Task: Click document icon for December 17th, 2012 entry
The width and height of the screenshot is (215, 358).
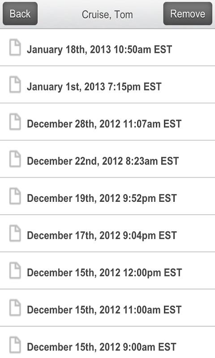Action: coord(15,234)
